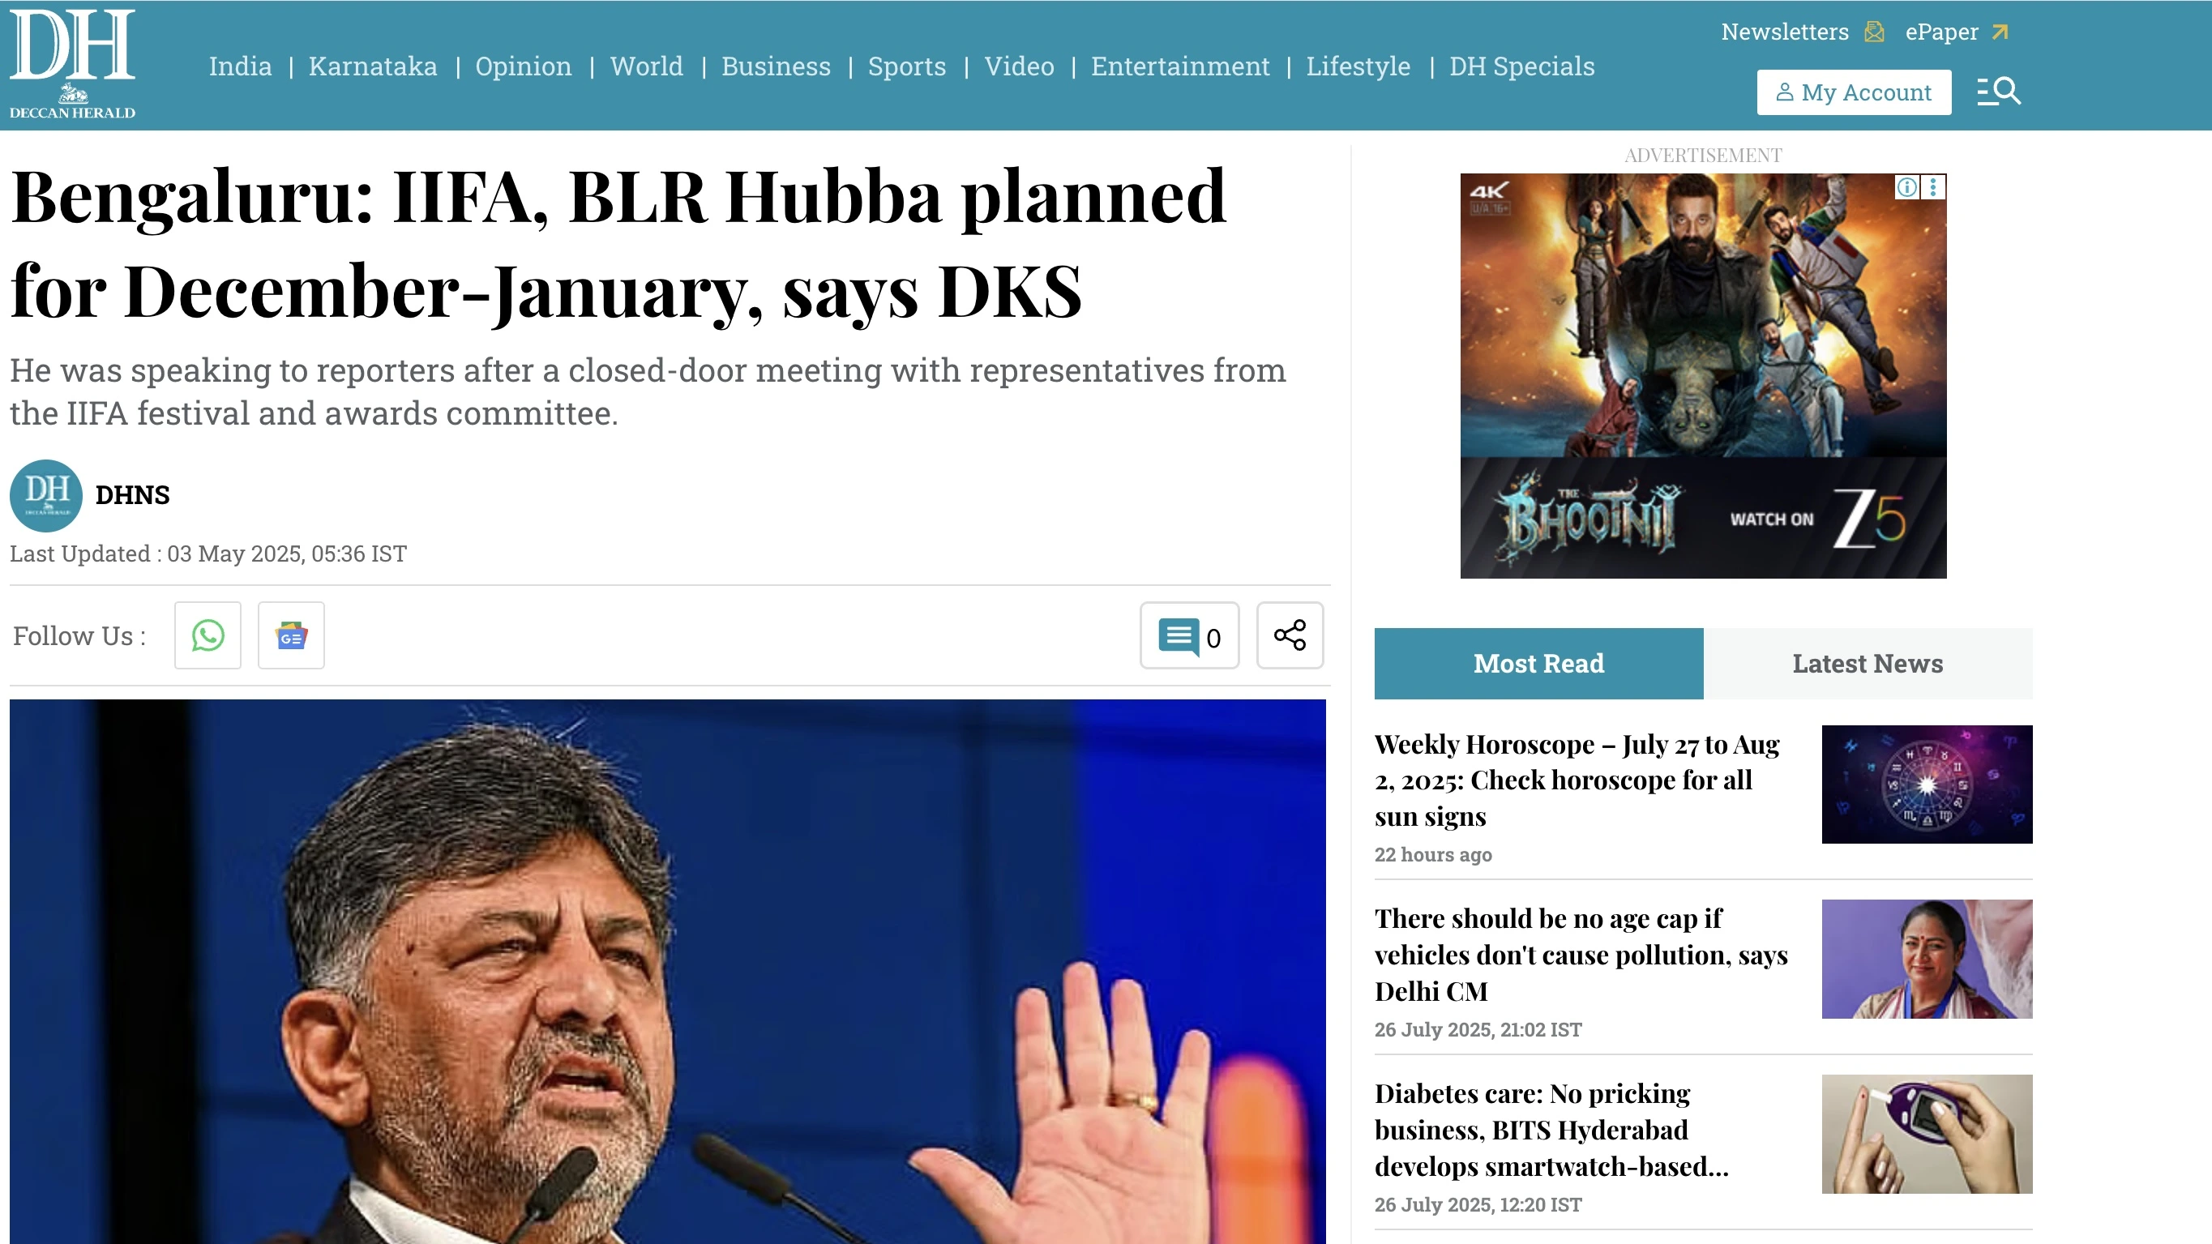Image resolution: width=2212 pixels, height=1244 pixels.
Task: Click the ad info icon
Action: (x=1906, y=187)
